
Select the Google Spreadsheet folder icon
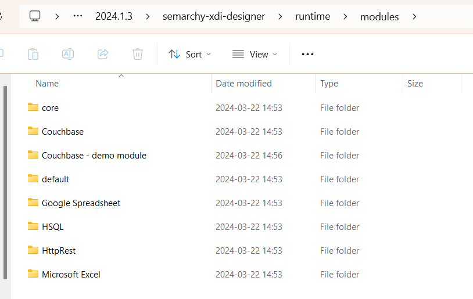click(33, 202)
